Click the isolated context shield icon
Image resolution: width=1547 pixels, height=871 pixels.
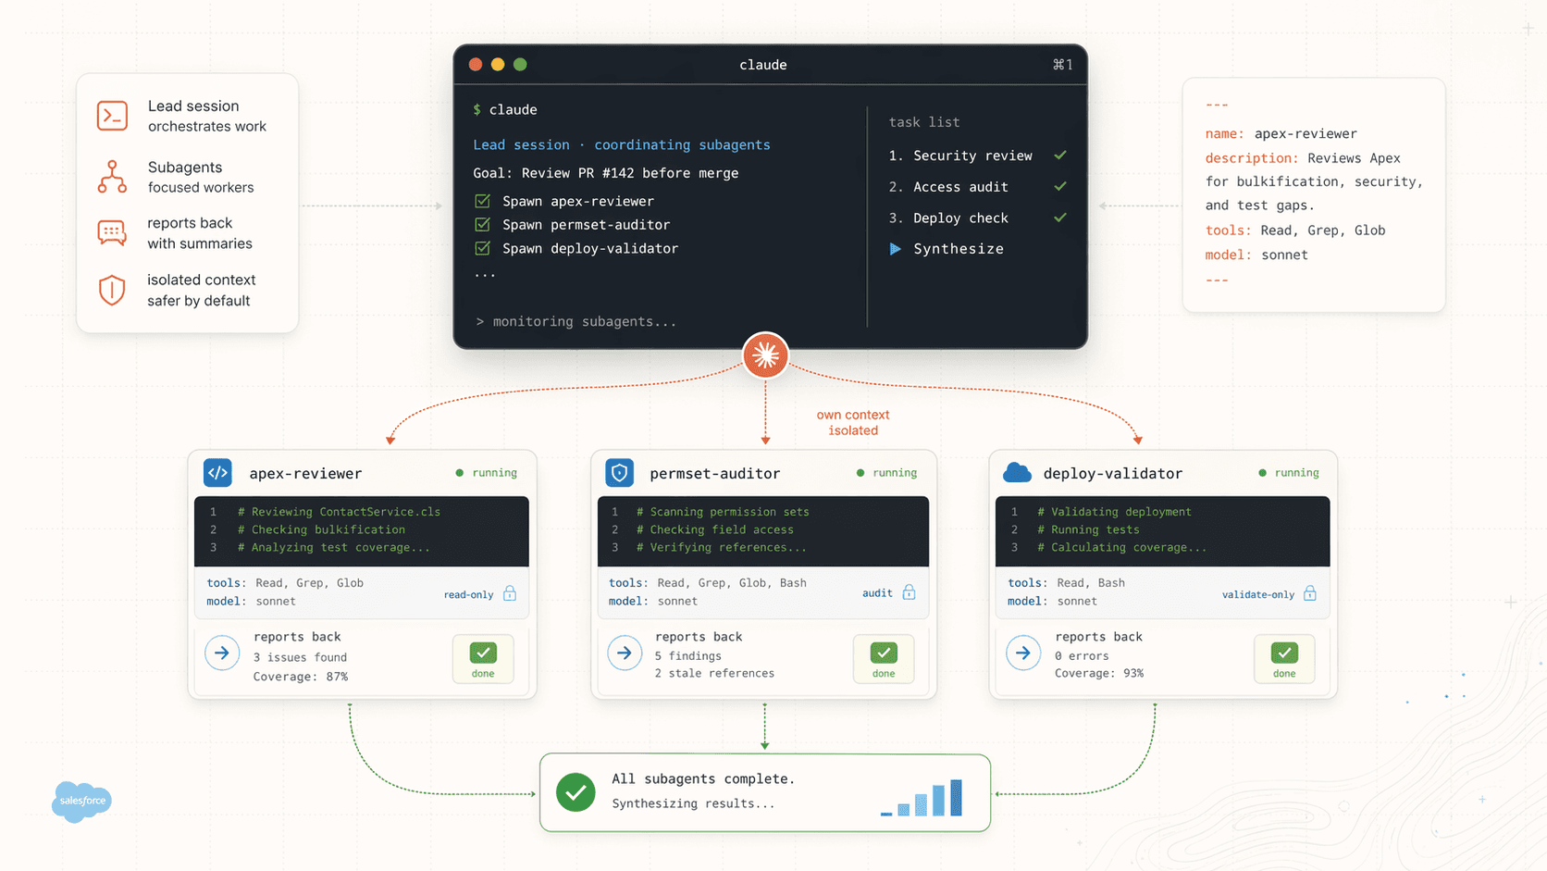click(112, 290)
